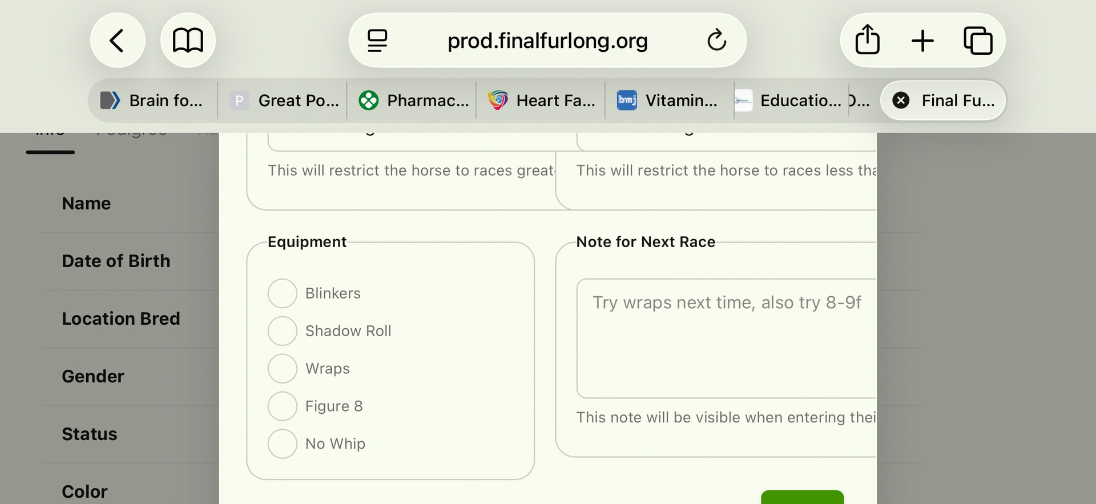Toggle the Figure 8 option
This screenshot has height=504, width=1096.
(283, 406)
